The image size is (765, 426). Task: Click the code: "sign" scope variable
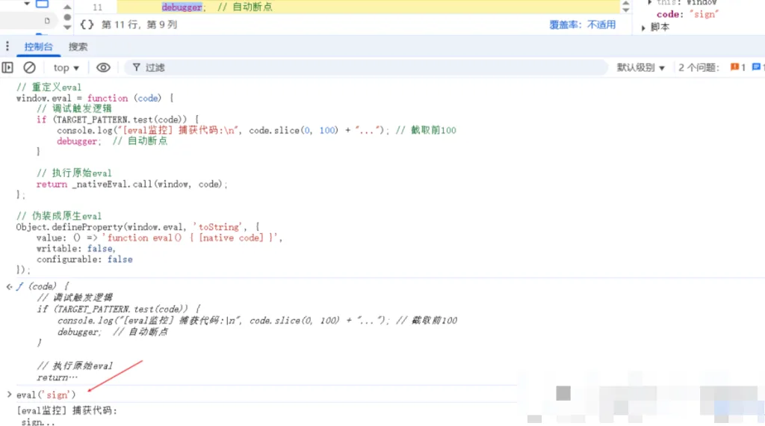687,15
